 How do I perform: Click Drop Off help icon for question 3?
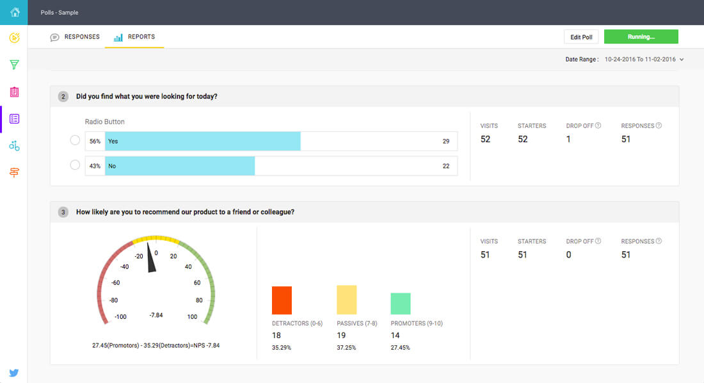pyautogui.click(x=598, y=241)
